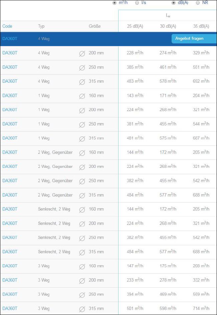Click diameter icon in 2 Weg, Gegenüber 160 mm row
Viewport: 217px width, 315px height.
click(82, 153)
